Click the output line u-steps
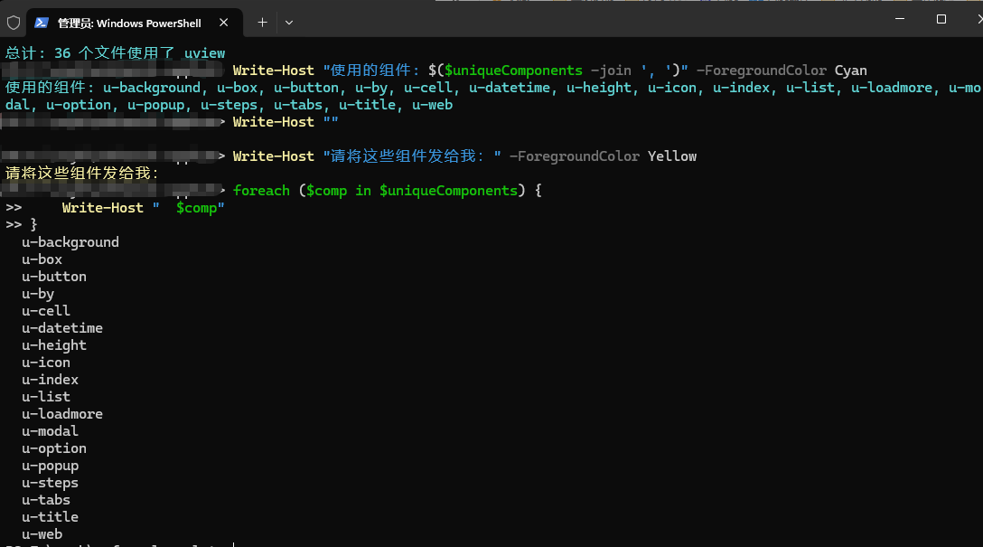Screen dimensions: 983x547 click(51, 483)
